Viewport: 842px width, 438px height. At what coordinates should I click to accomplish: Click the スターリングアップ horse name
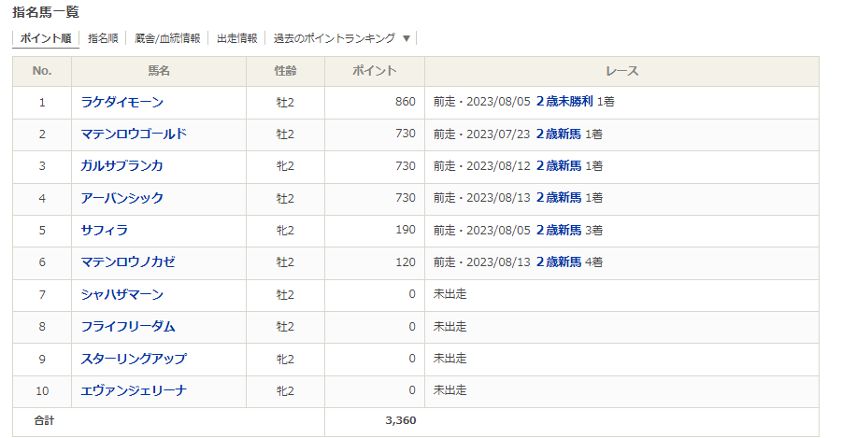click(134, 359)
